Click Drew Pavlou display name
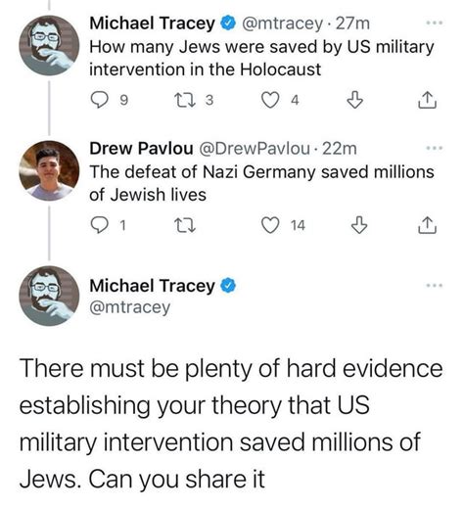Screen dimensions: 464x508 (141, 149)
